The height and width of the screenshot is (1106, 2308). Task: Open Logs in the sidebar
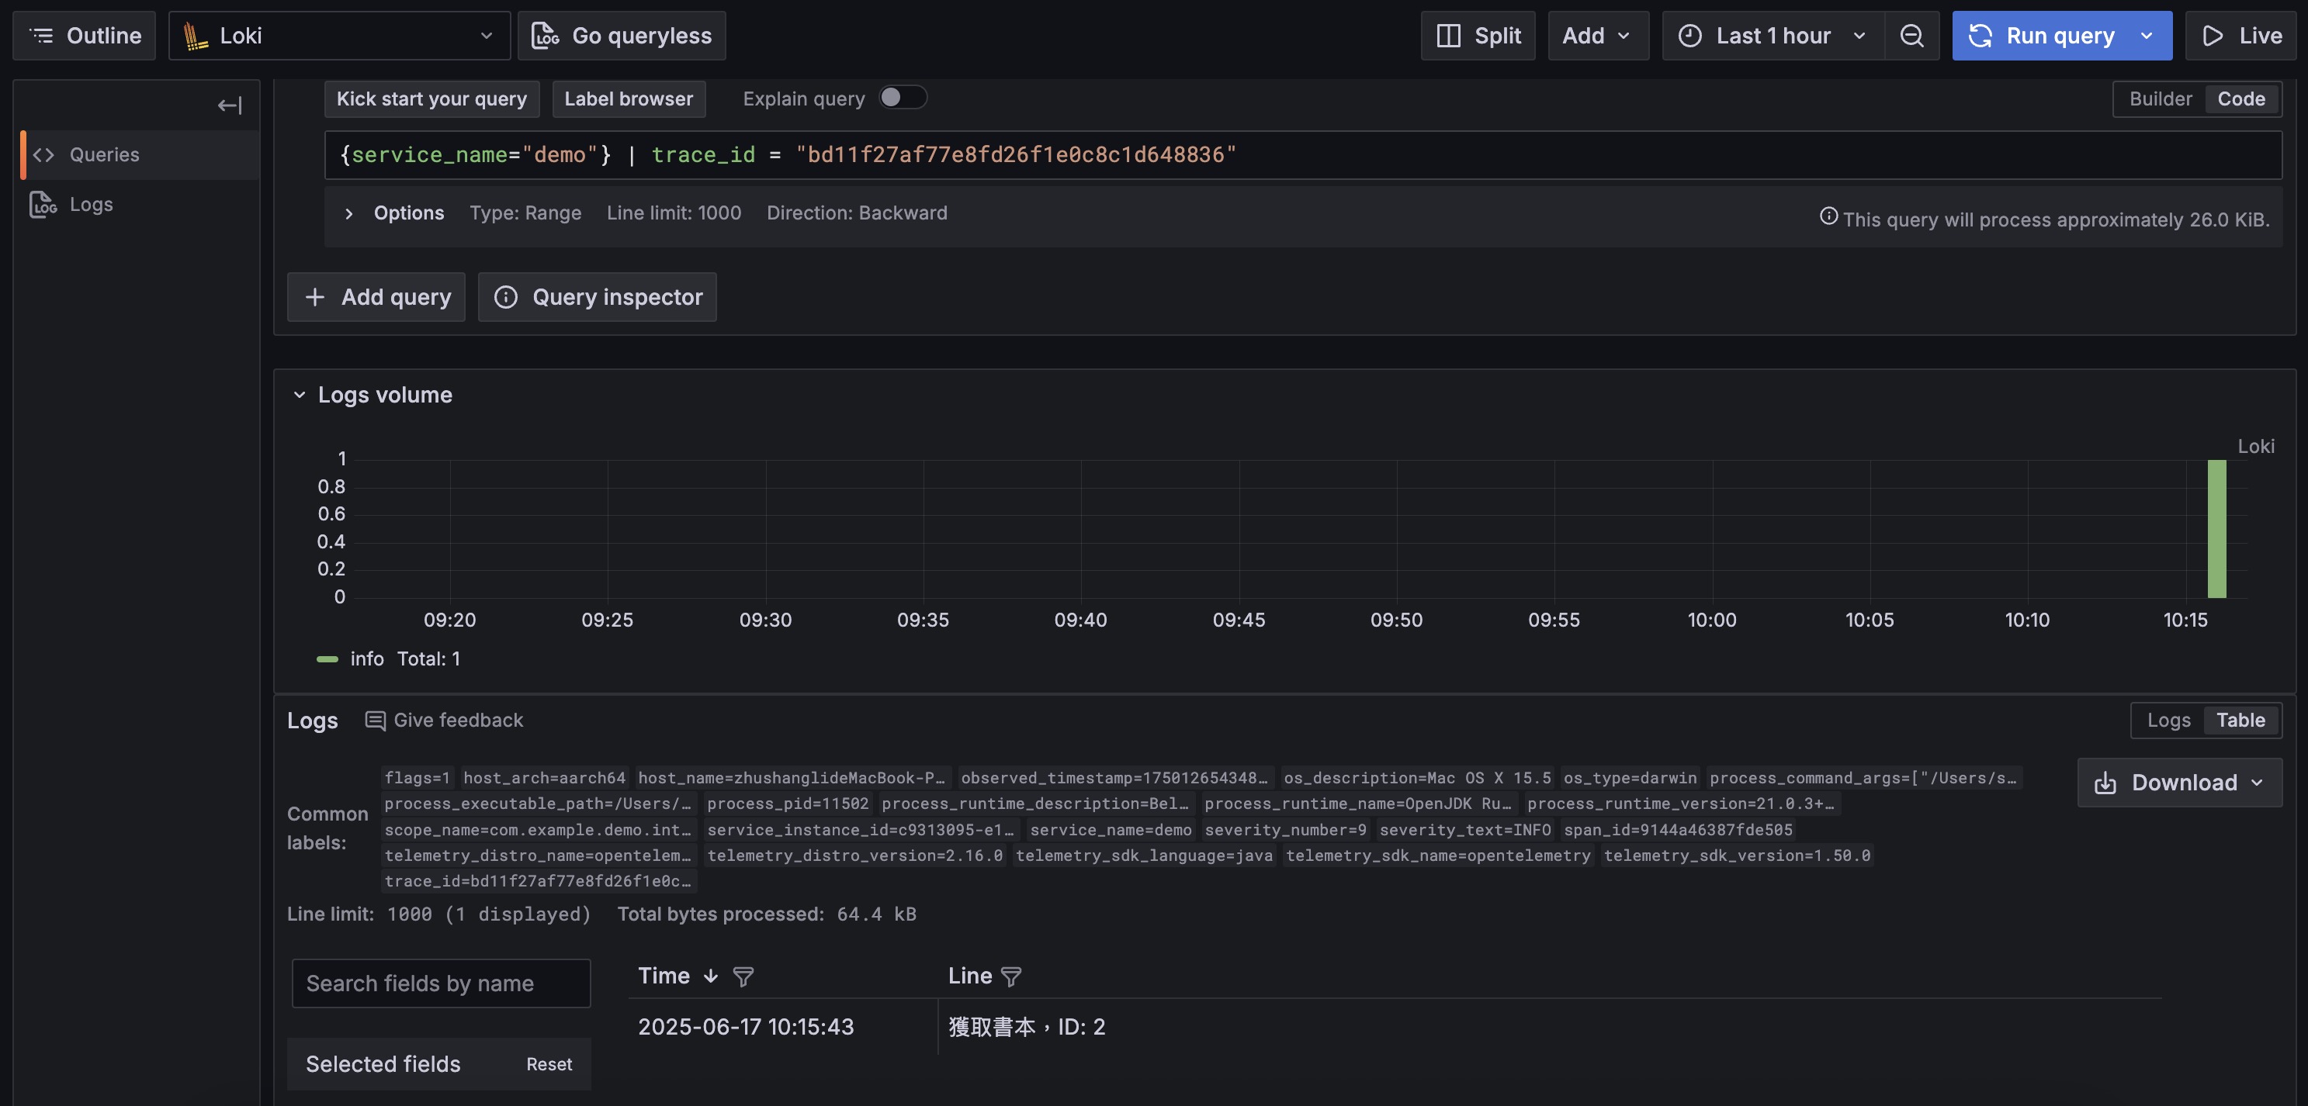(x=91, y=204)
